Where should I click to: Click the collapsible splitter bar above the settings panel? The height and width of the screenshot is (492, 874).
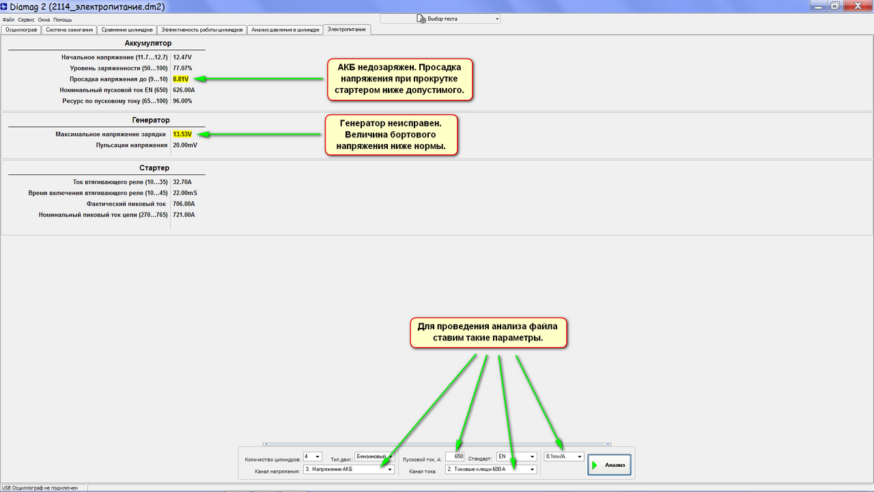point(437,444)
